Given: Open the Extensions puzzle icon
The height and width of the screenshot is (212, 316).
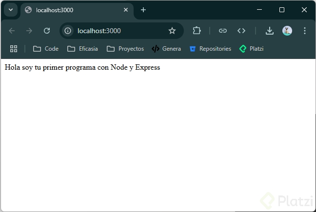Looking at the screenshot, I should (x=197, y=31).
